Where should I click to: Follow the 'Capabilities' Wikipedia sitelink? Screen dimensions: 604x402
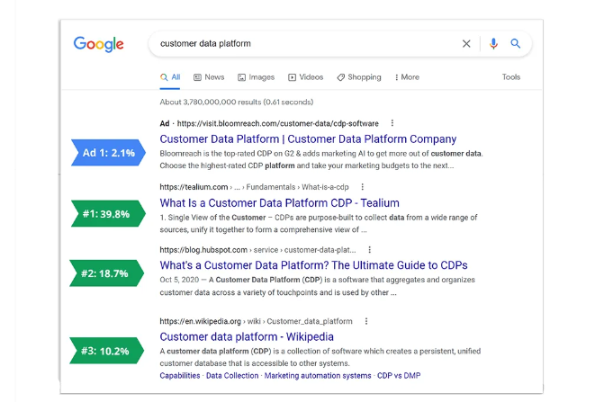pos(180,375)
